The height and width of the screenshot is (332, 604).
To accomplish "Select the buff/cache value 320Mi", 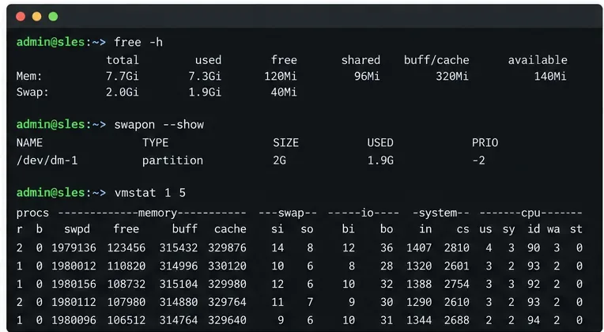I will tap(452, 76).
